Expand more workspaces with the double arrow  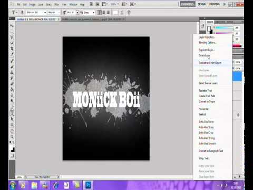pos(224,4)
